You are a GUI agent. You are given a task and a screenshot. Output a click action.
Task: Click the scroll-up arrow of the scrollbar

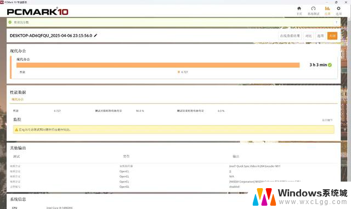(x=349, y=19)
